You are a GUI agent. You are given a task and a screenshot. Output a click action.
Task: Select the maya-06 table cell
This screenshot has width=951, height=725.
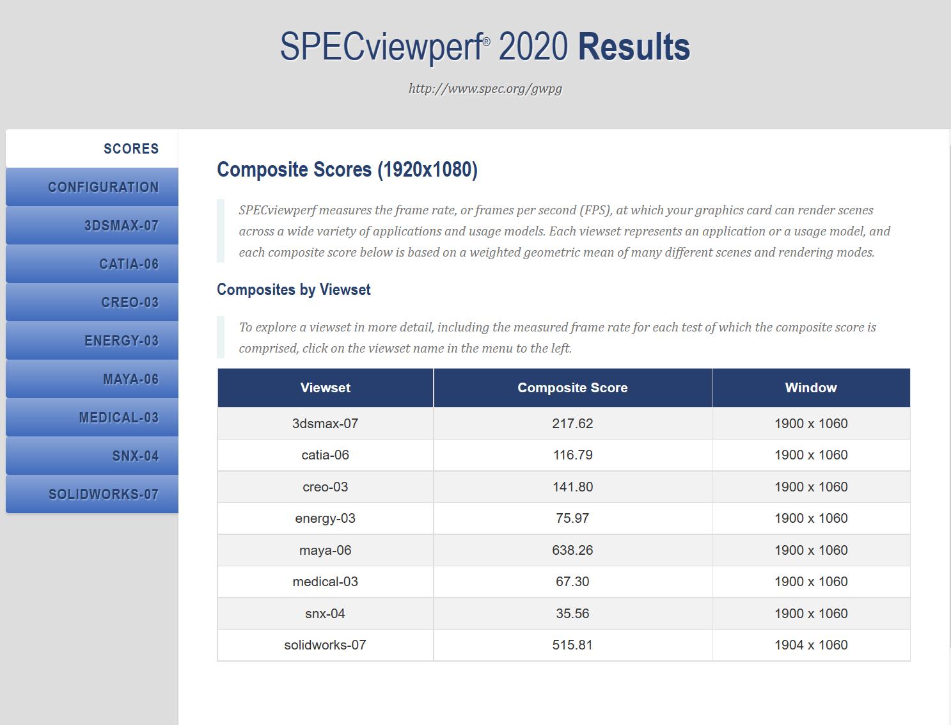[x=326, y=550]
